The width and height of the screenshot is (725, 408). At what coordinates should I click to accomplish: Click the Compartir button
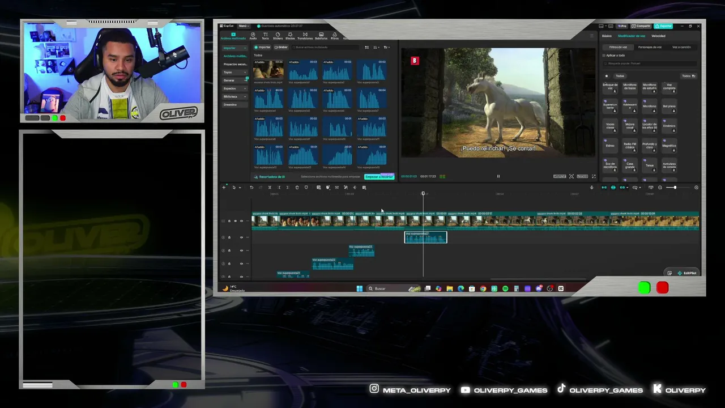[x=642, y=26]
